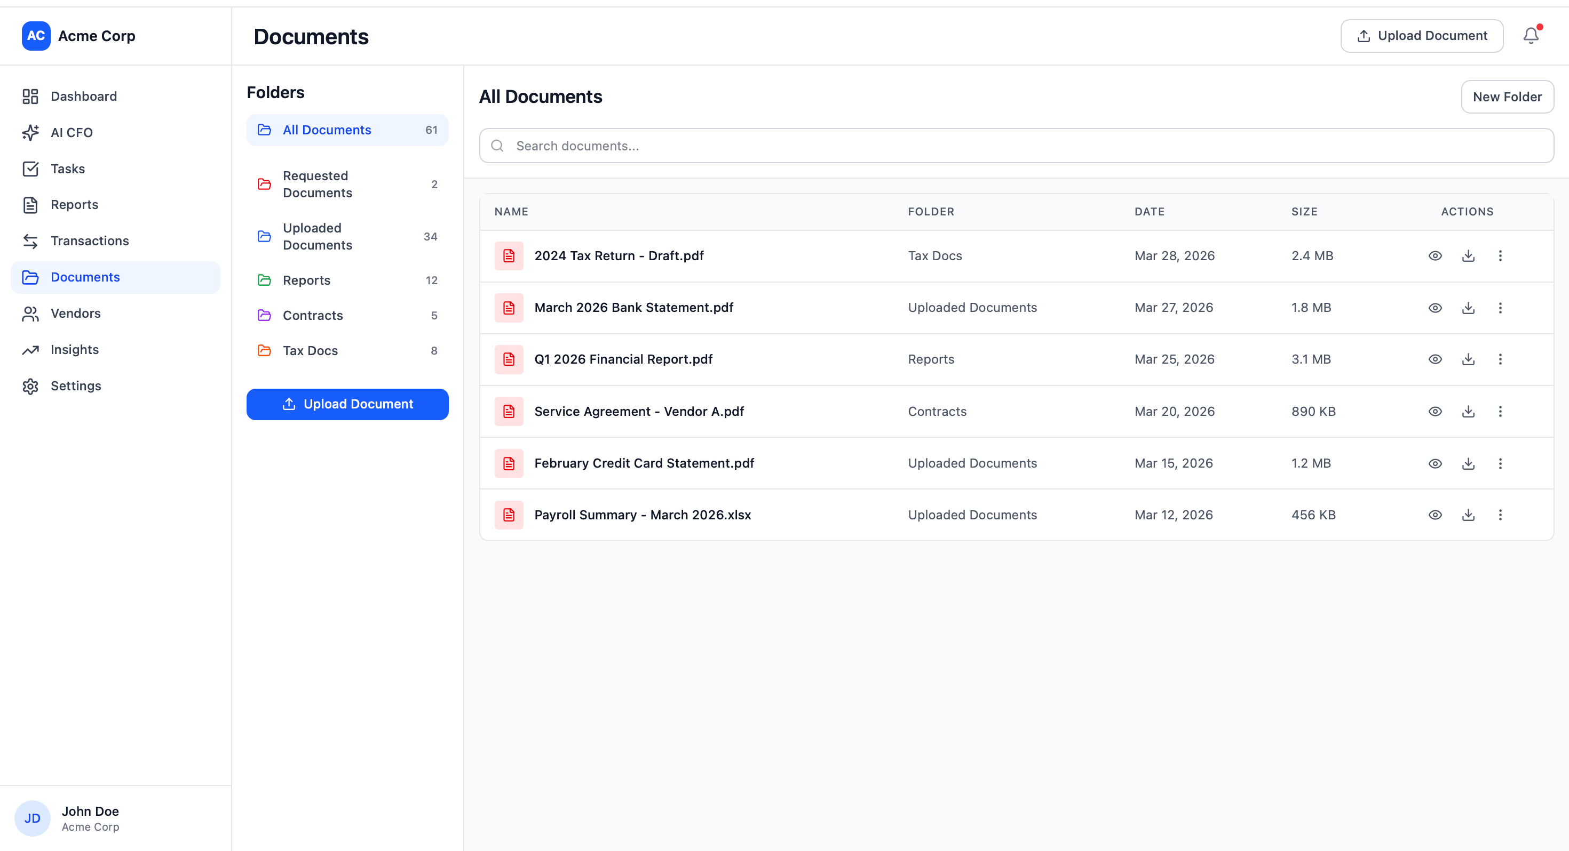
Task: Click Upload Document in the top header
Action: click(1422, 36)
